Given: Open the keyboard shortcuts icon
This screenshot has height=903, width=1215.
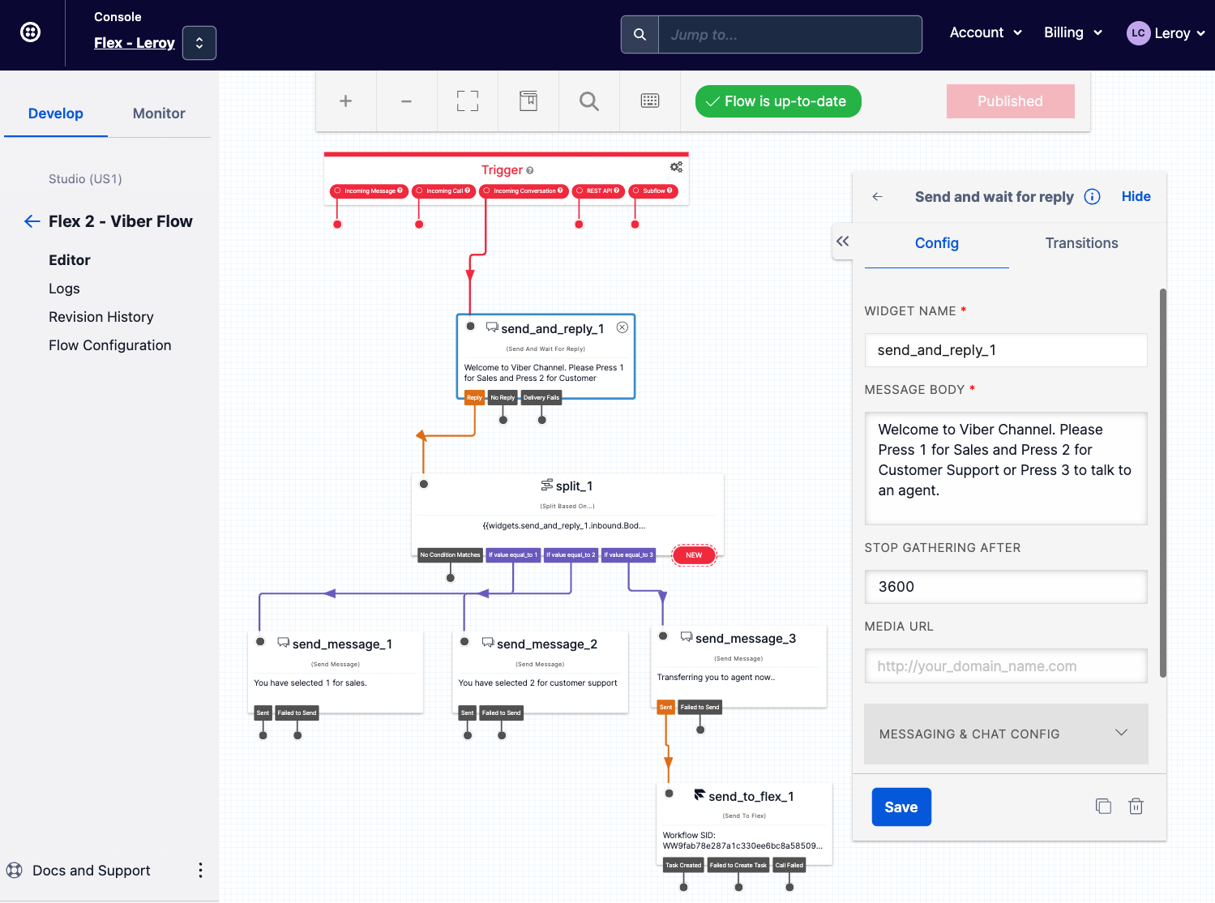Looking at the screenshot, I should 650,101.
